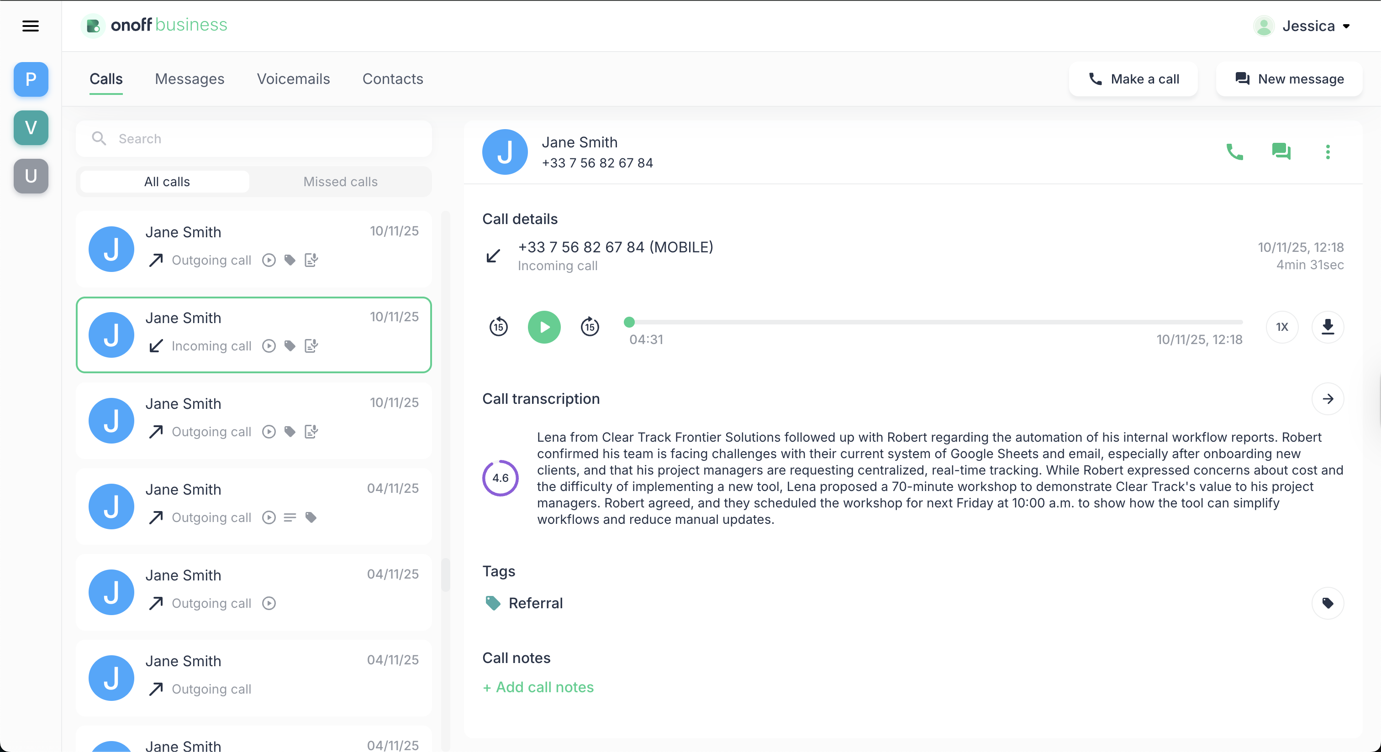Tag icon on first 04/11/25 outgoing call

[311, 517]
